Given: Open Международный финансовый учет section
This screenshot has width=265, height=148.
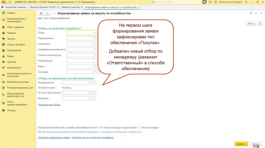Looking at the screenshot, I should [16, 95].
